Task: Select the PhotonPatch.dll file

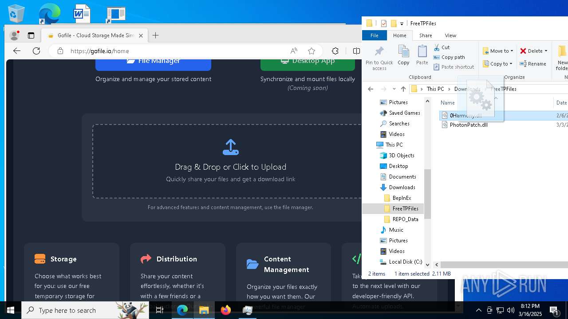Action: [x=469, y=125]
